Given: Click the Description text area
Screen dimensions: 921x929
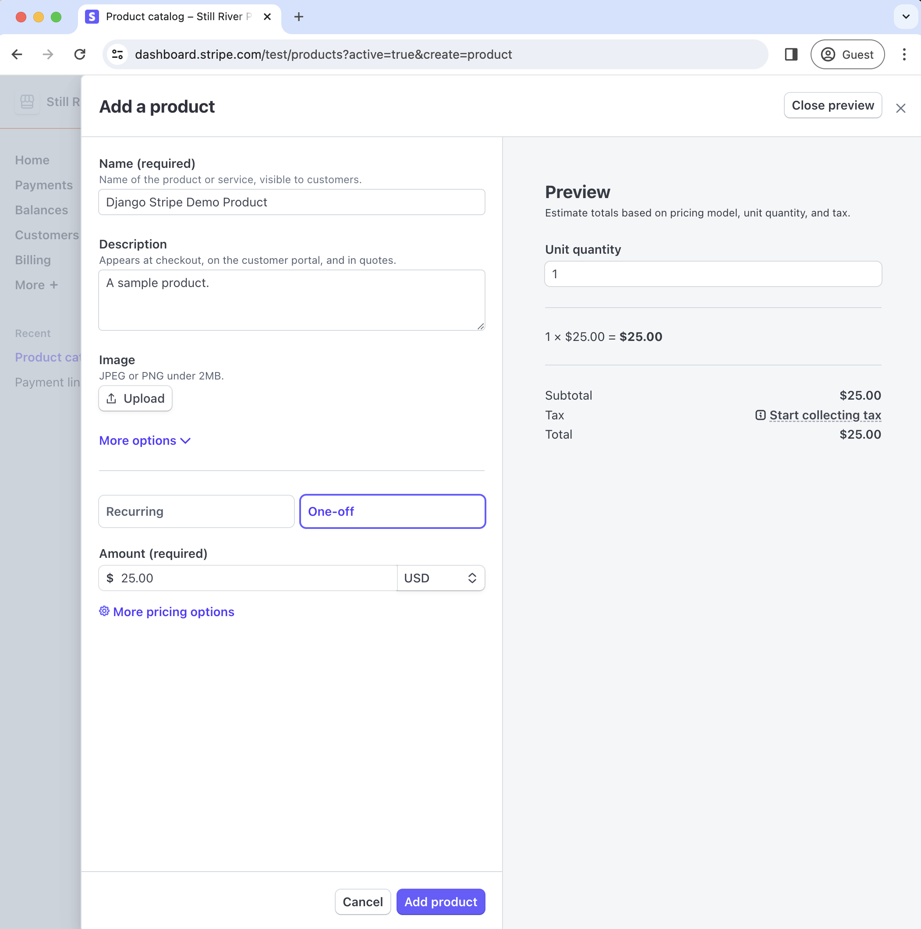Looking at the screenshot, I should pyautogui.click(x=292, y=300).
